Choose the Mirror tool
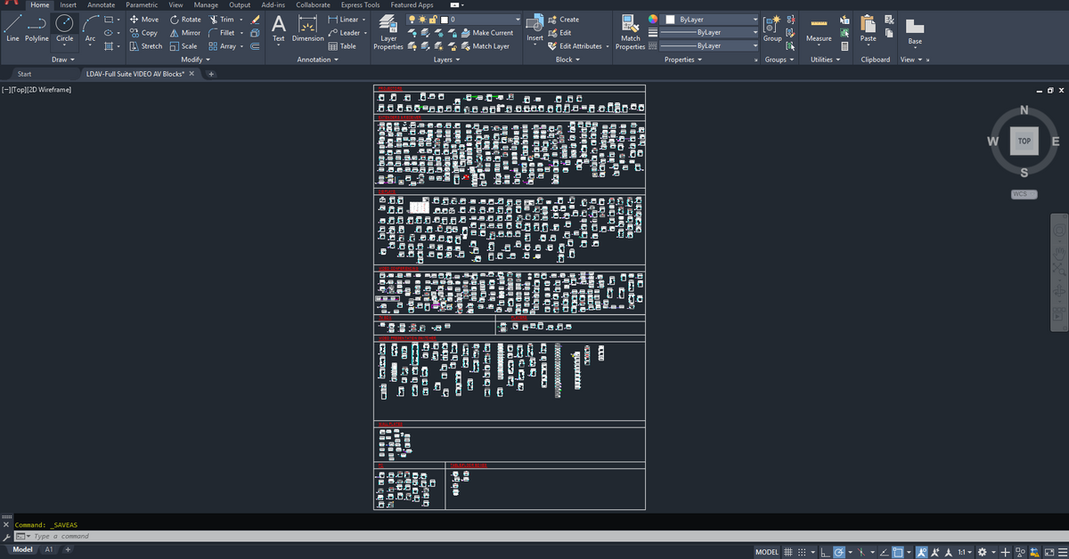Viewport: 1069px width, 559px height. point(184,33)
